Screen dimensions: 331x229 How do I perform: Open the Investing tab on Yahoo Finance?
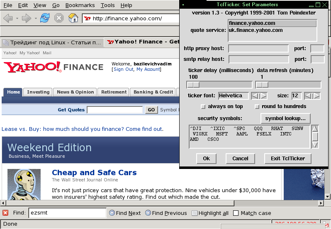coord(38,92)
